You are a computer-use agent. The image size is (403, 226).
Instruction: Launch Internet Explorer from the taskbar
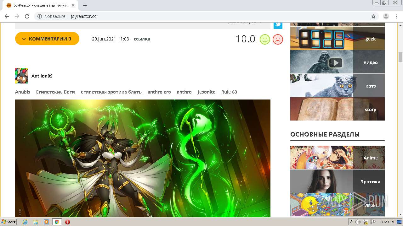tap(25, 222)
